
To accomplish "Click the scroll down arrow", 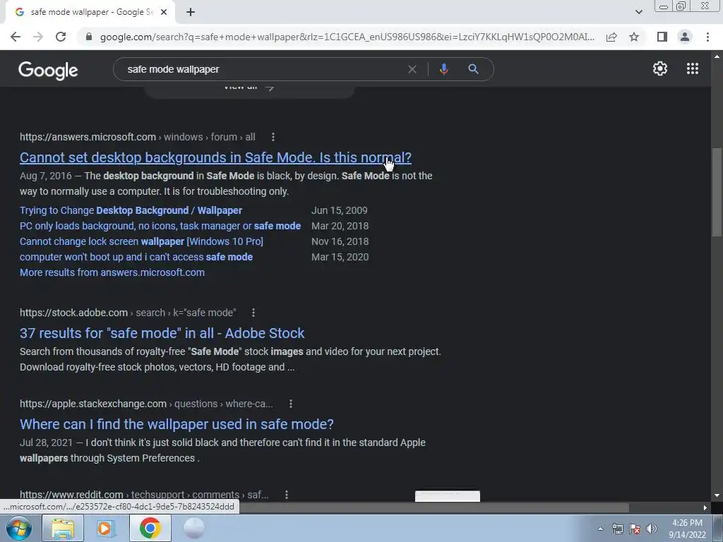I will pyautogui.click(x=717, y=495).
